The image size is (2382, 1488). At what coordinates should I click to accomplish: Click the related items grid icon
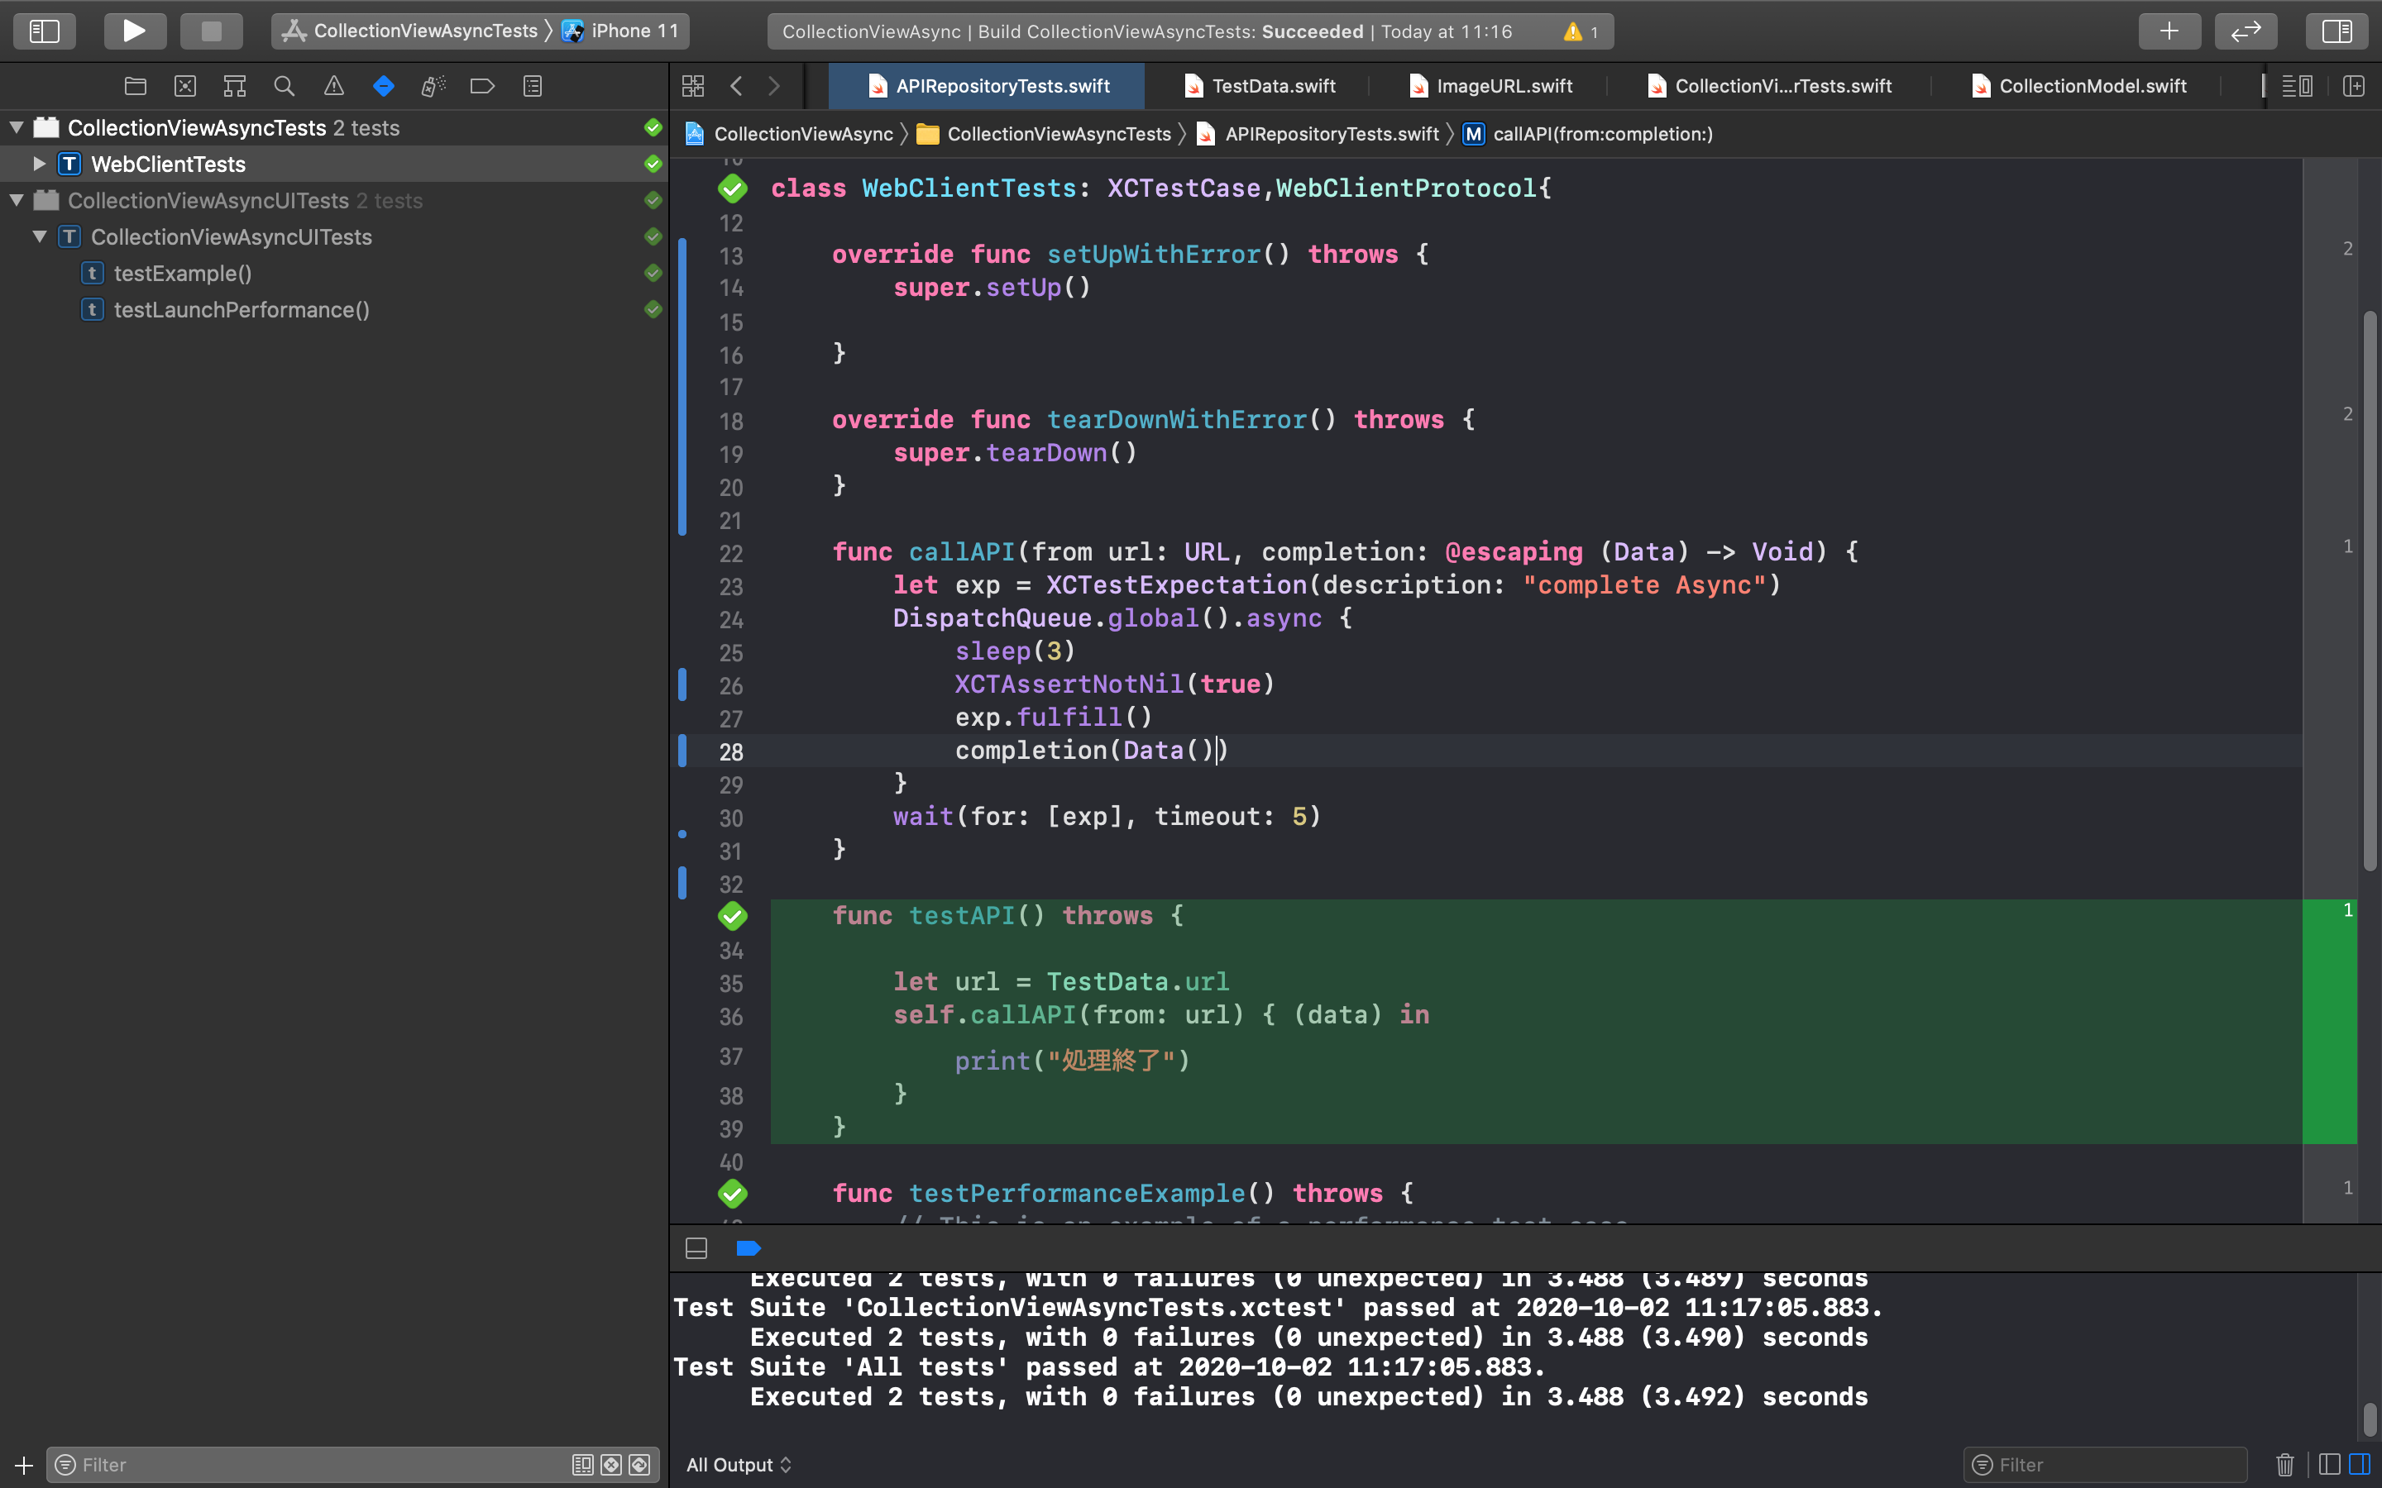coord(693,87)
